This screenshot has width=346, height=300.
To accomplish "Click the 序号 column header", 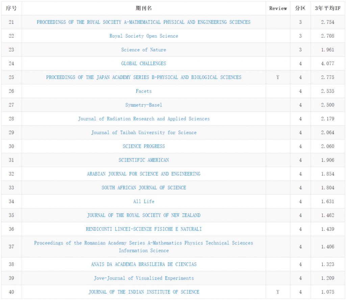I will (11, 8).
